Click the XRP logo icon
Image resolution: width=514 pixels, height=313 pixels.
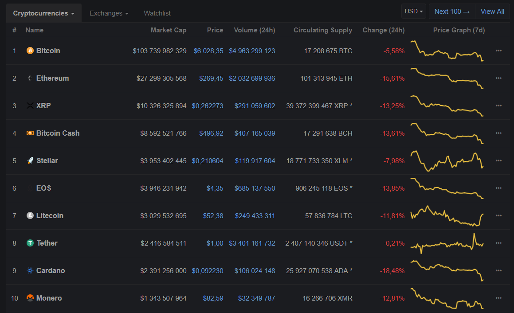tap(30, 106)
